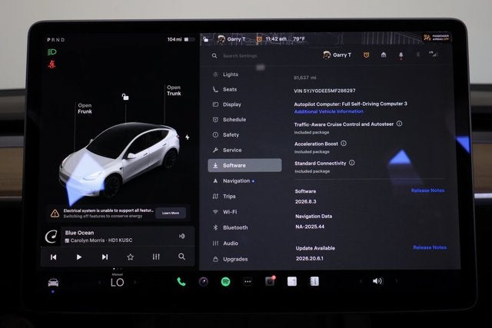Show all apps via three-dot icon
Screen dimensions: 492x328
(x=248, y=282)
